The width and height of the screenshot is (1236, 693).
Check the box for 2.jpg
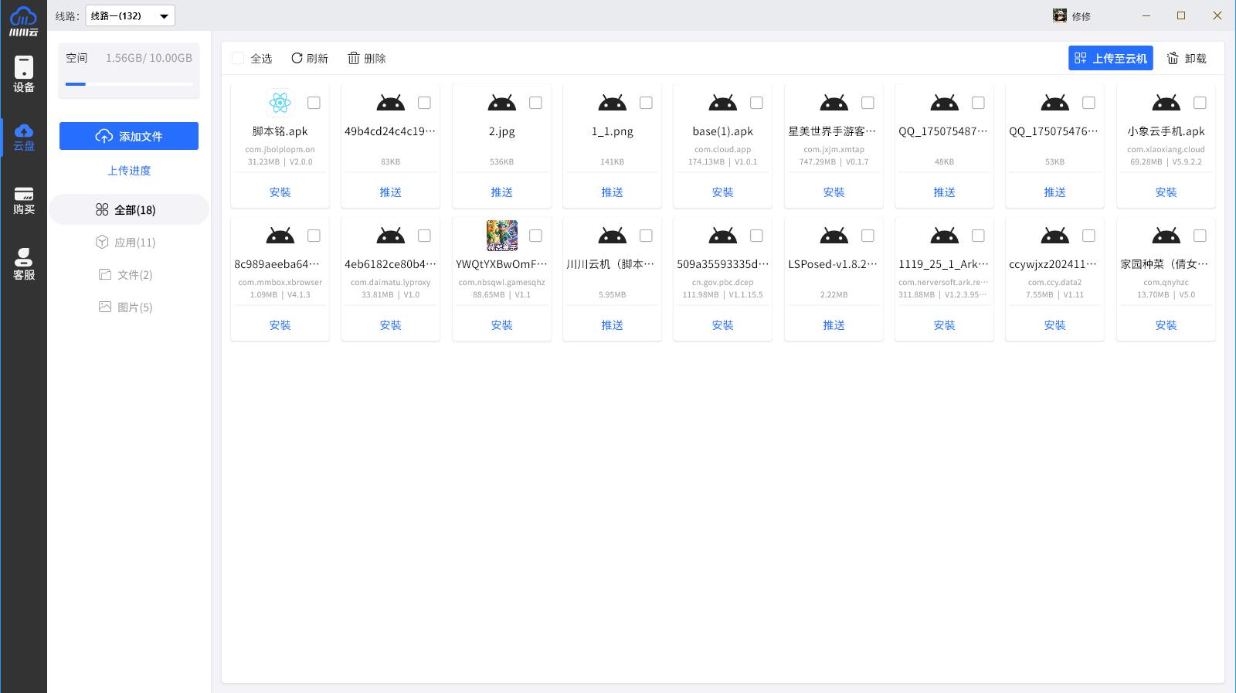click(x=535, y=103)
